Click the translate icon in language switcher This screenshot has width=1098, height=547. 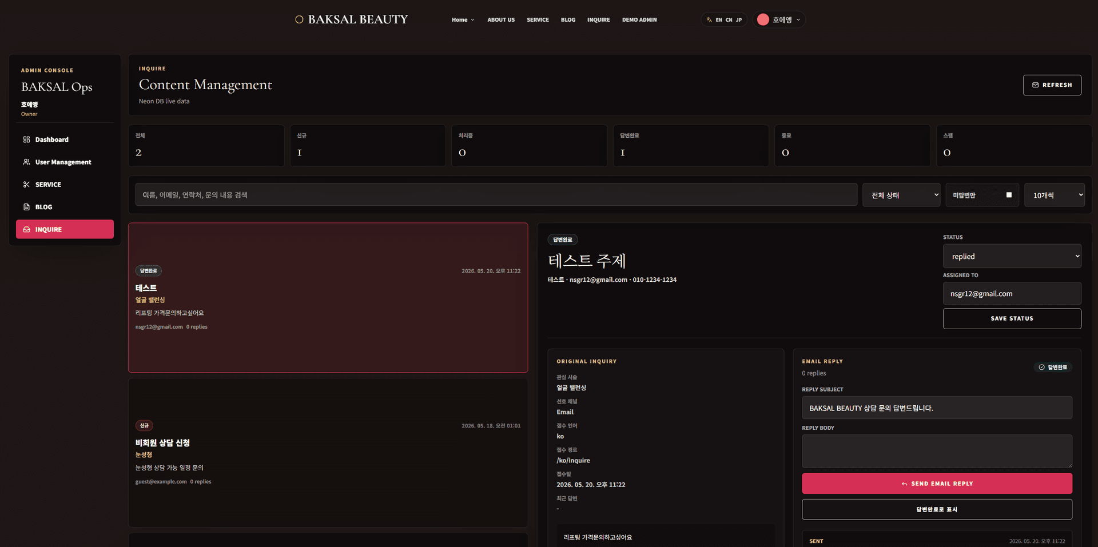point(709,19)
